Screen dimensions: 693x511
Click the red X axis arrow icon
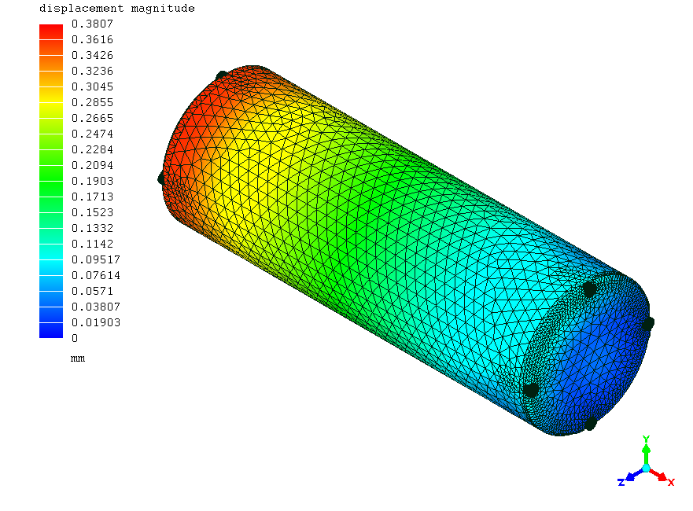tap(663, 476)
